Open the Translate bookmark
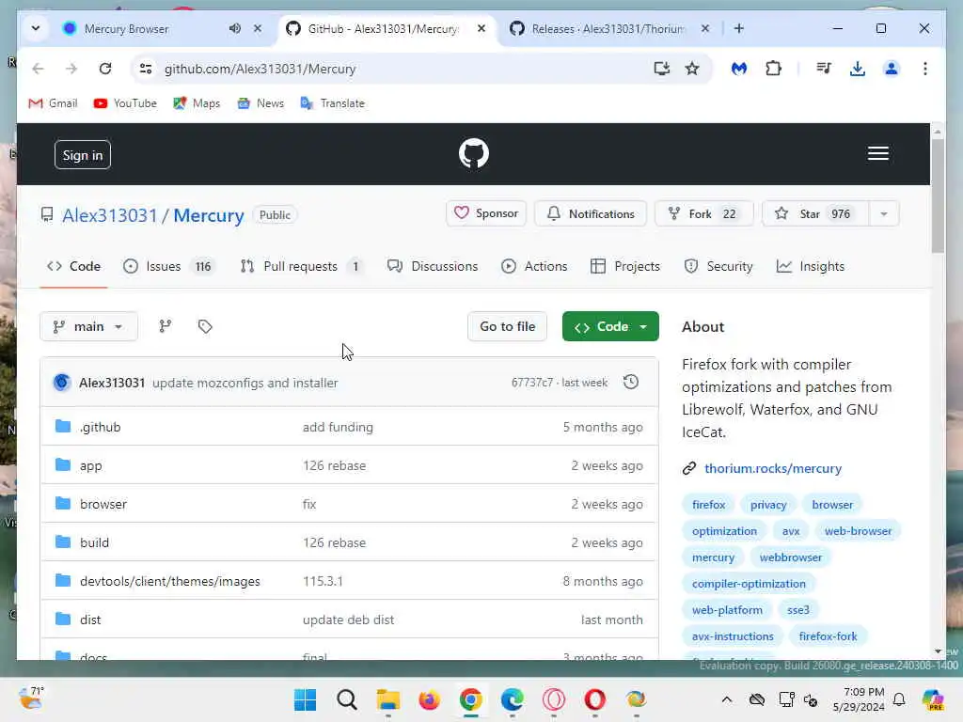The image size is (963, 722). pyautogui.click(x=332, y=103)
